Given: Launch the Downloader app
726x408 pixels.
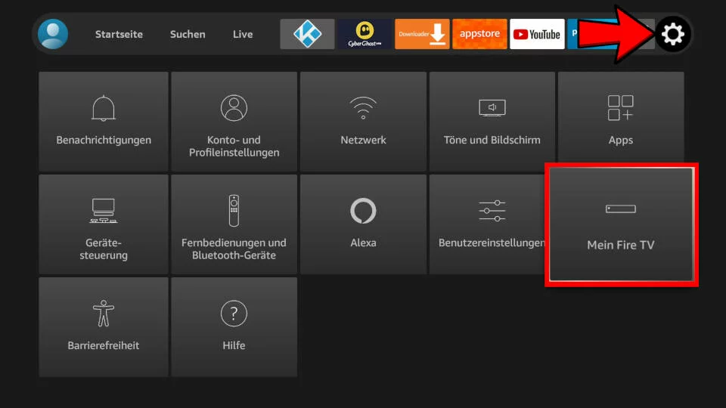Looking at the screenshot, I should click(422, 34).
